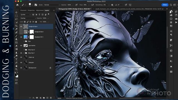Open the brush Mode dropdown (Normal)
This screenshot has height=100, width=178.
click(x=52, y=5)
